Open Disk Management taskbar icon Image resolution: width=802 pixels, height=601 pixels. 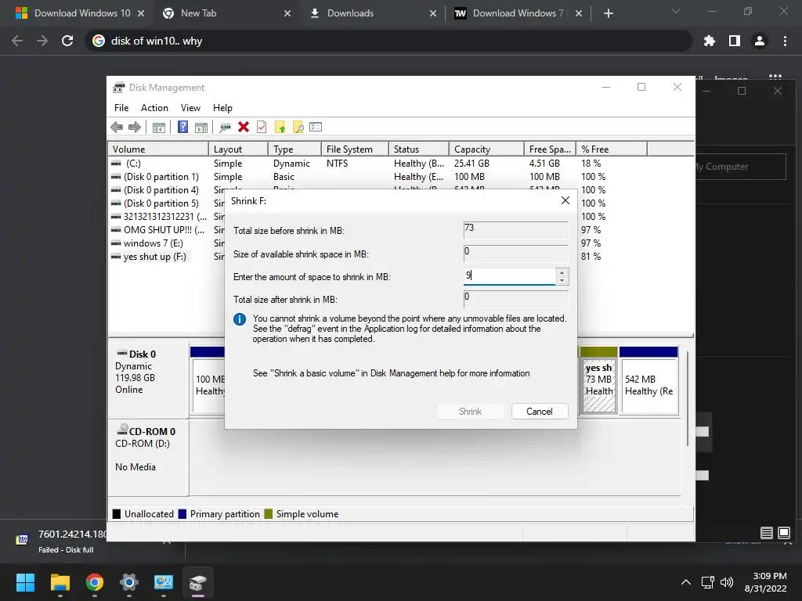click(x=197, y=582)
